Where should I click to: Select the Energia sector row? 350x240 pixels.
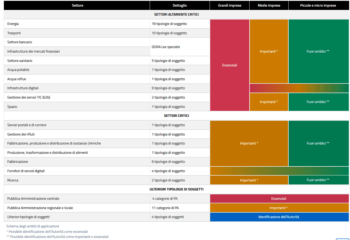77,24
